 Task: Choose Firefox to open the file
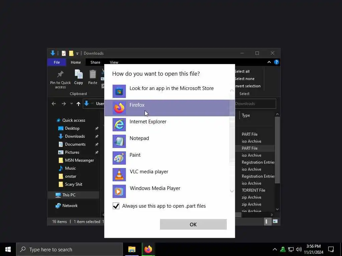pos(170,108)
